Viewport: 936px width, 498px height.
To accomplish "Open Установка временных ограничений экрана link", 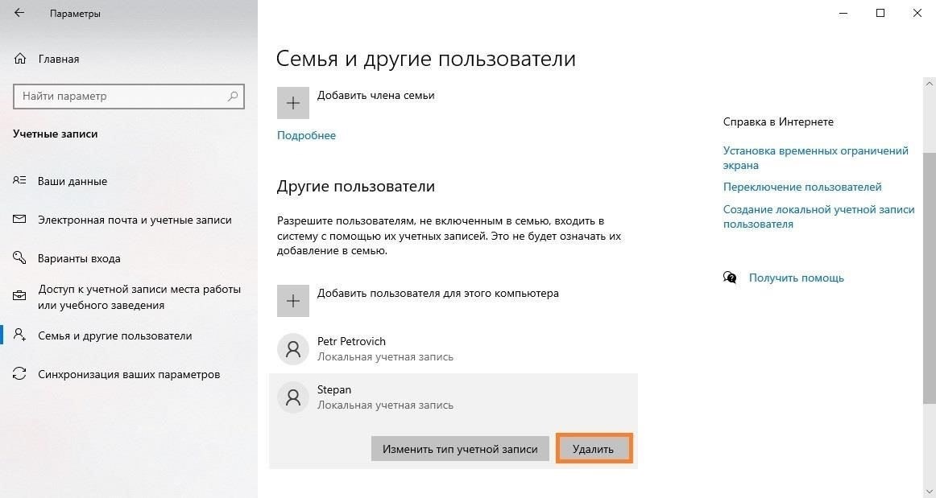I will (x=816, y=158).
